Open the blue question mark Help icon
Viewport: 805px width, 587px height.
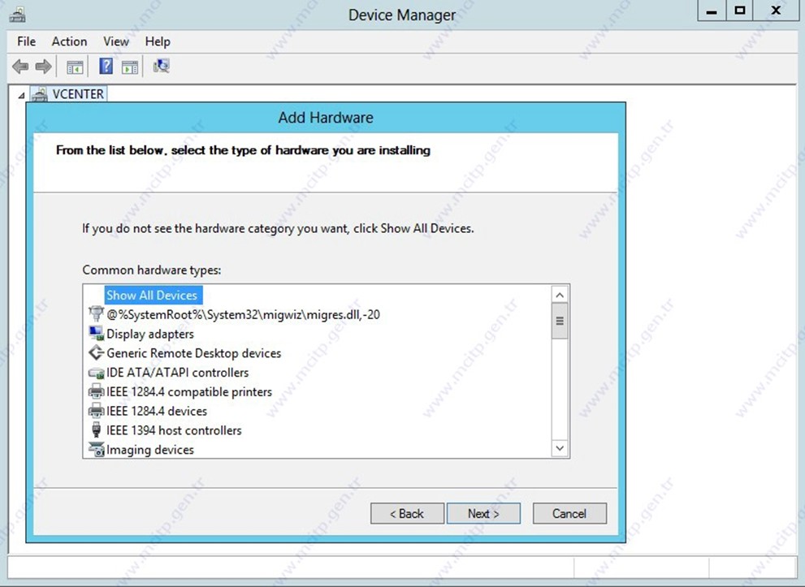click(106, 67)
